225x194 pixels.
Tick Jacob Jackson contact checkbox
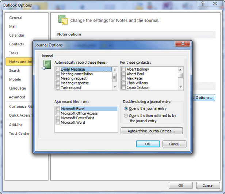click(123, 87)
